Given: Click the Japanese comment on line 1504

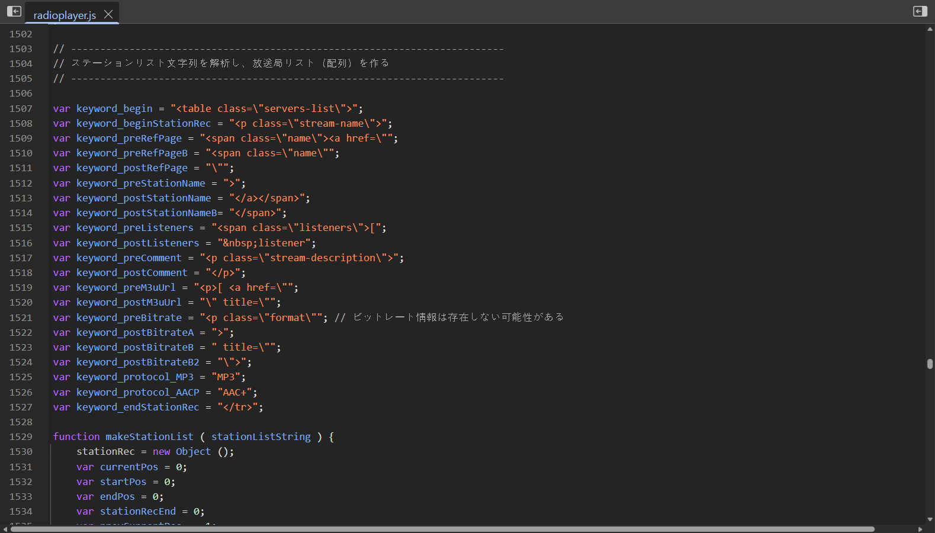Looking at the screenshot, I should (x=221, y=63).
